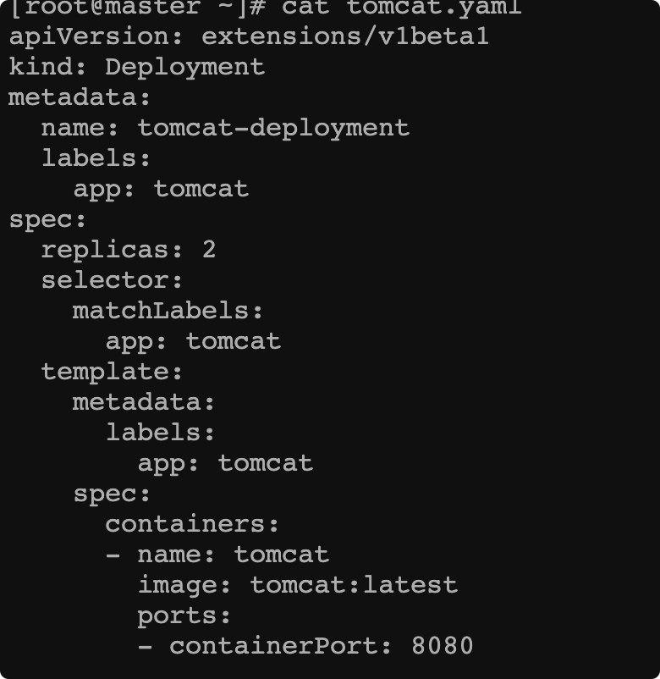Click 'app: tomcat' under matchLabels
Screen dimensions: 660x679
(x=193, y=342)
